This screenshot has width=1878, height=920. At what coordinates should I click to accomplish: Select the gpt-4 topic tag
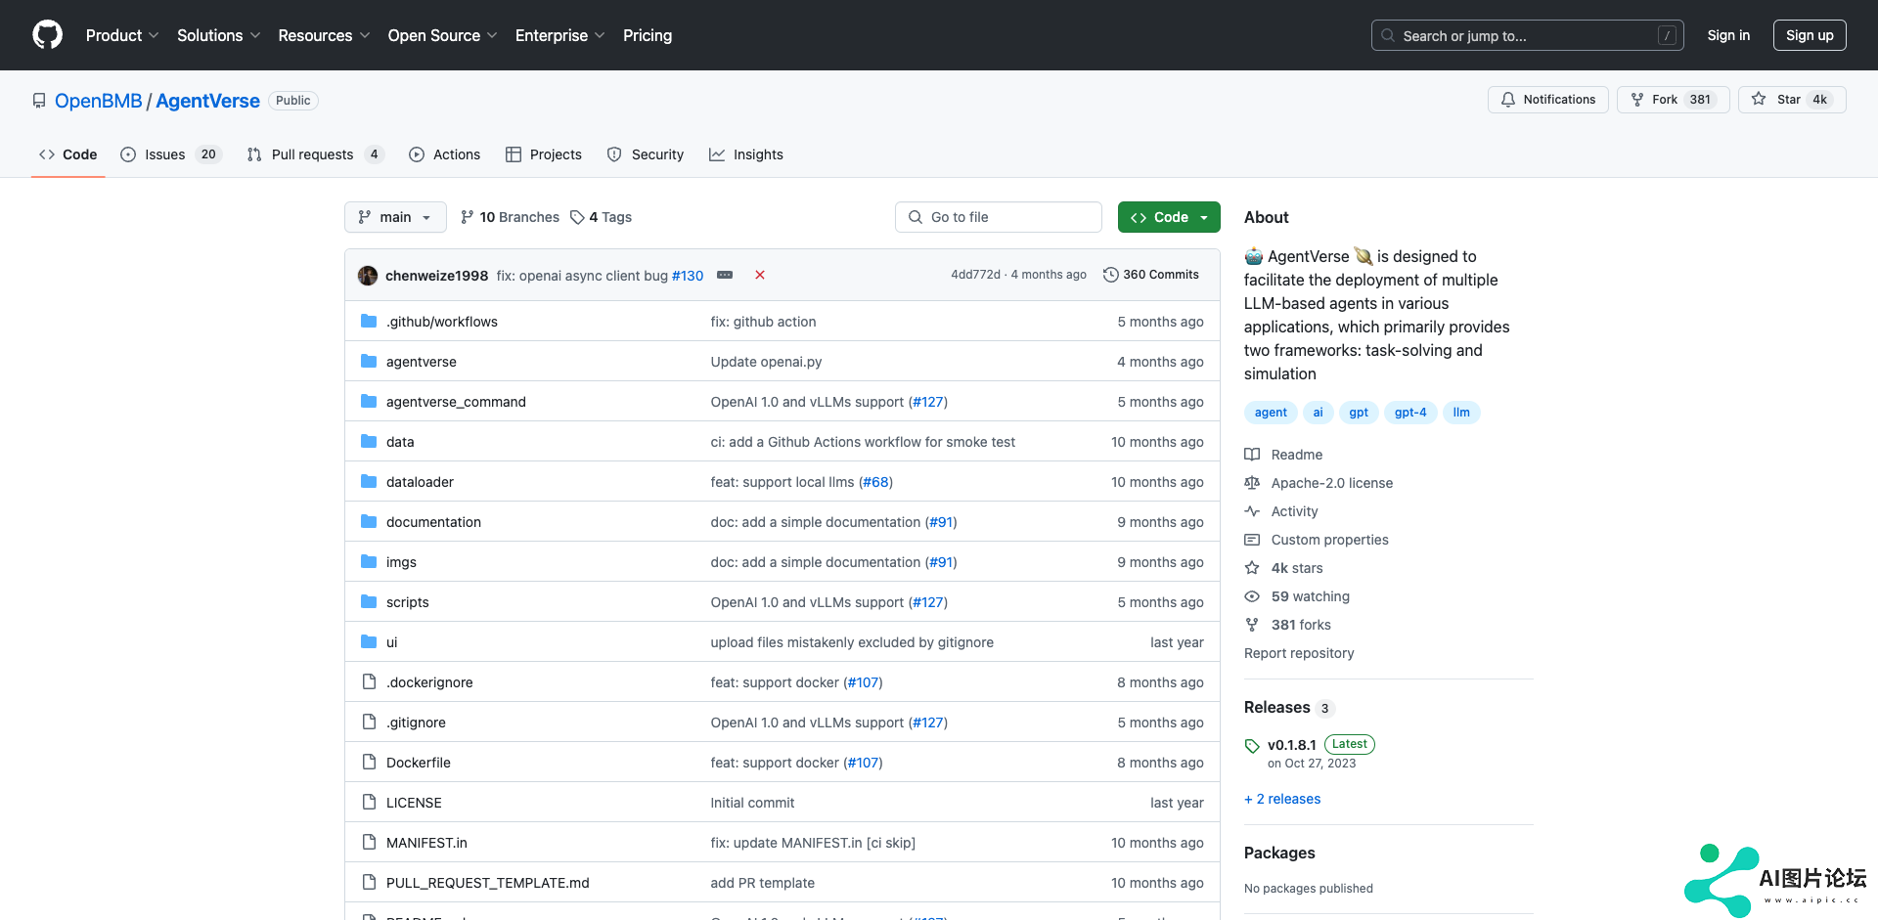pyautogui.click(x=1410, y=413)
